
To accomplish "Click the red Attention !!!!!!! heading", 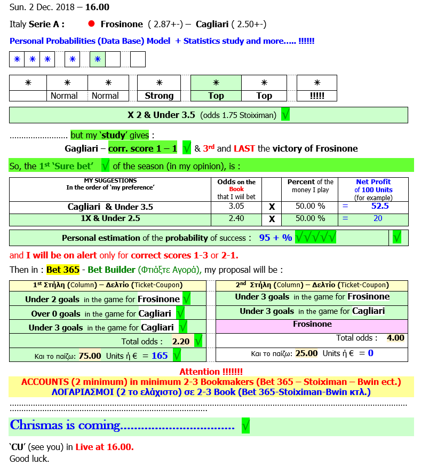I will tap(211, 372).
